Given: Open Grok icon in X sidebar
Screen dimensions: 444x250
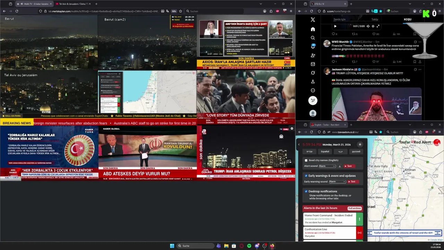Looking at the screenshot, I should pyautogui.click(x=313, y=73).
